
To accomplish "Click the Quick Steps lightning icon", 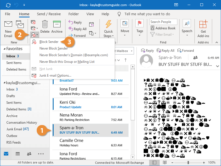I will pos(109,24).
